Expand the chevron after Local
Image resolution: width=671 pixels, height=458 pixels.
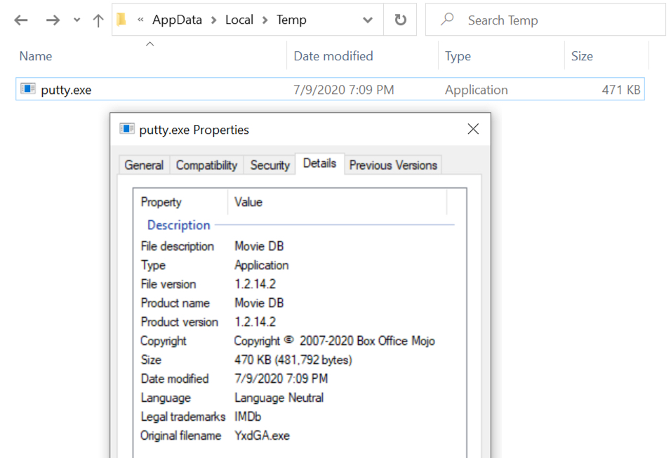pos(265,20)
